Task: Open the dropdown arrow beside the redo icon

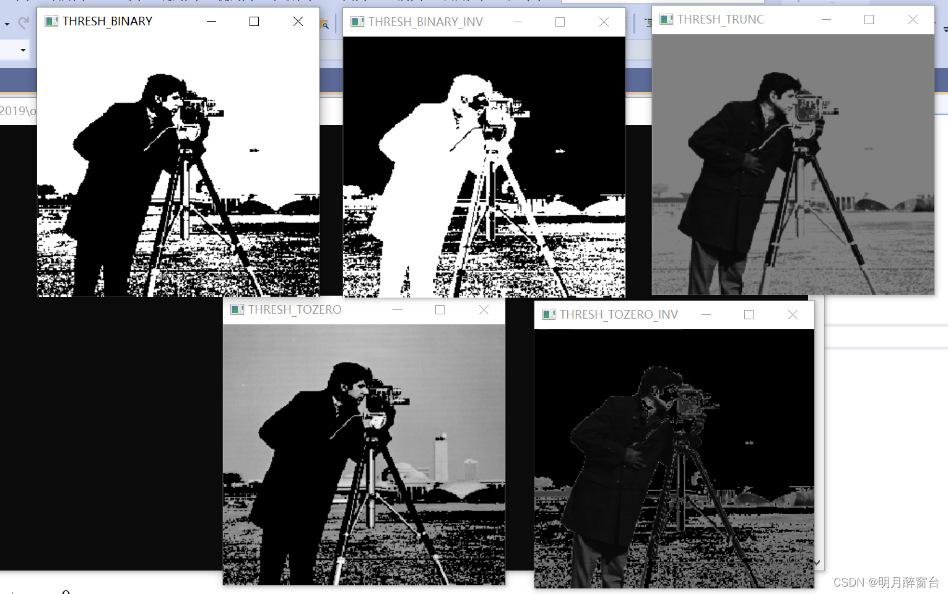Action: pyautogui.click(x=7, y=24)
